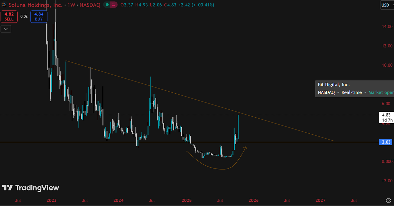Click the 1W interval label
Screen dimensions: 394x206
coord(71,5)
